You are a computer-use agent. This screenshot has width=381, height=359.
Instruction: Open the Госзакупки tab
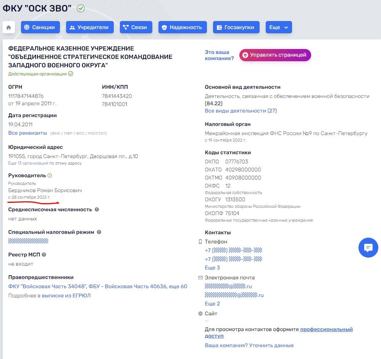[x=236, y=28]
